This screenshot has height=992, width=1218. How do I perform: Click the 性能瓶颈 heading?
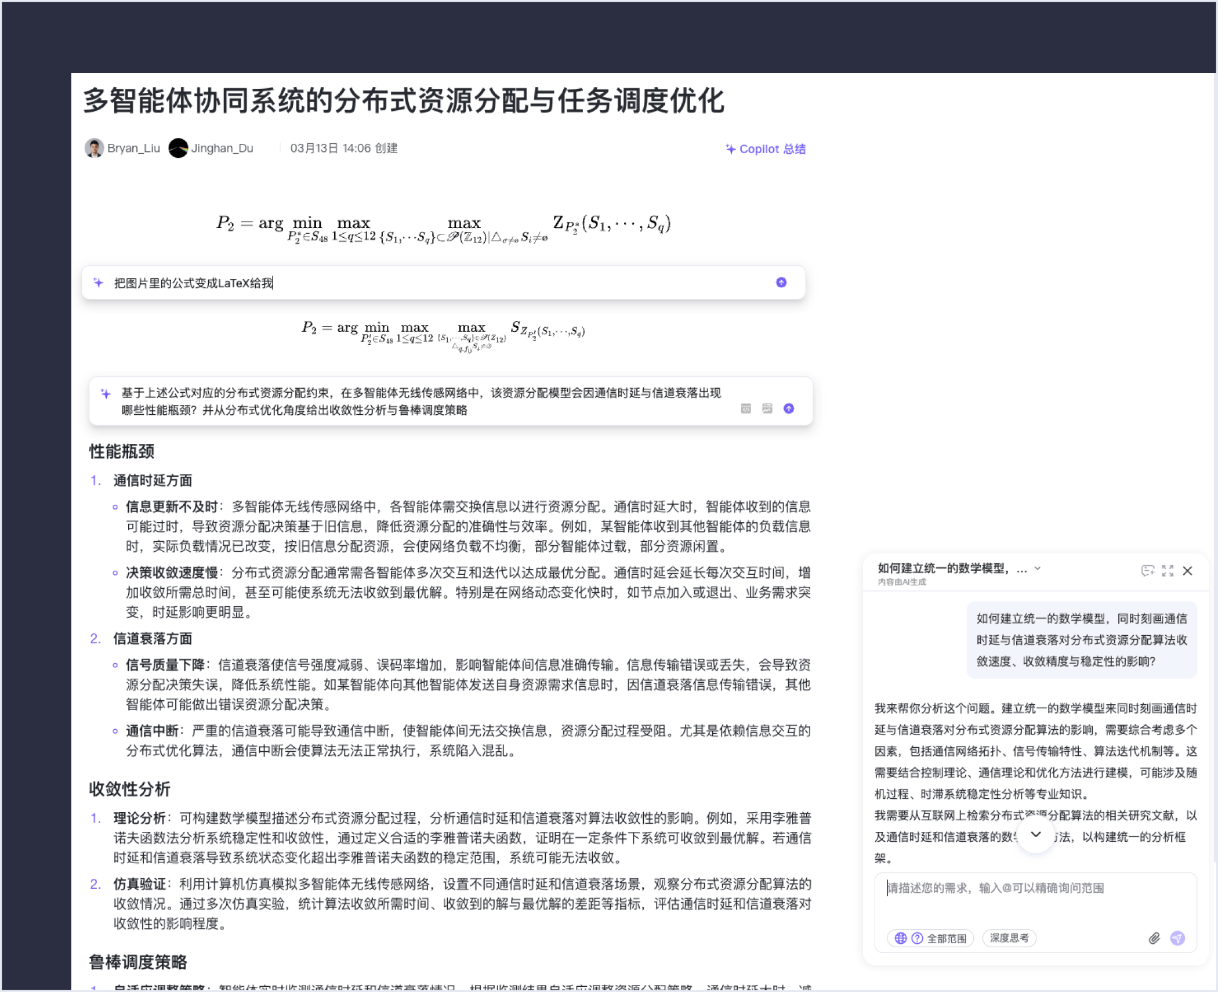coord(122,451)
